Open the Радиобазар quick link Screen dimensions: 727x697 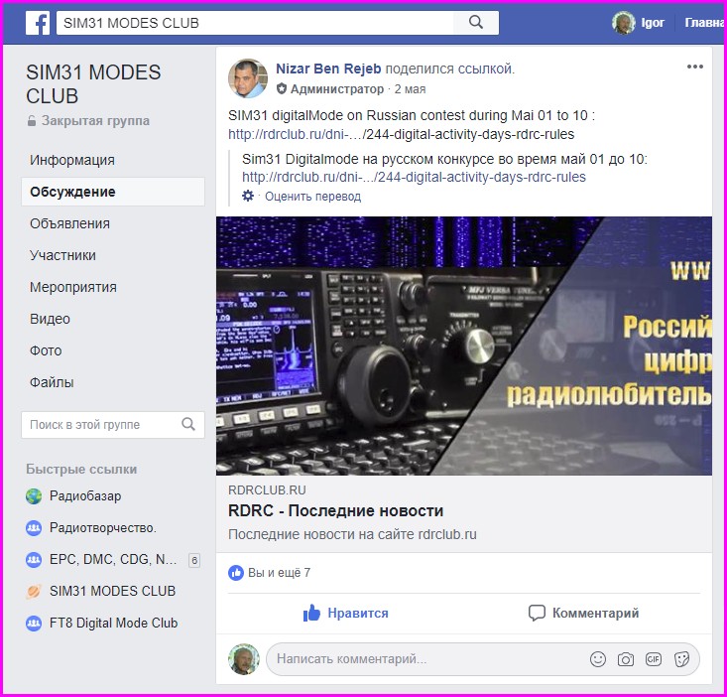tap(85, 495)
